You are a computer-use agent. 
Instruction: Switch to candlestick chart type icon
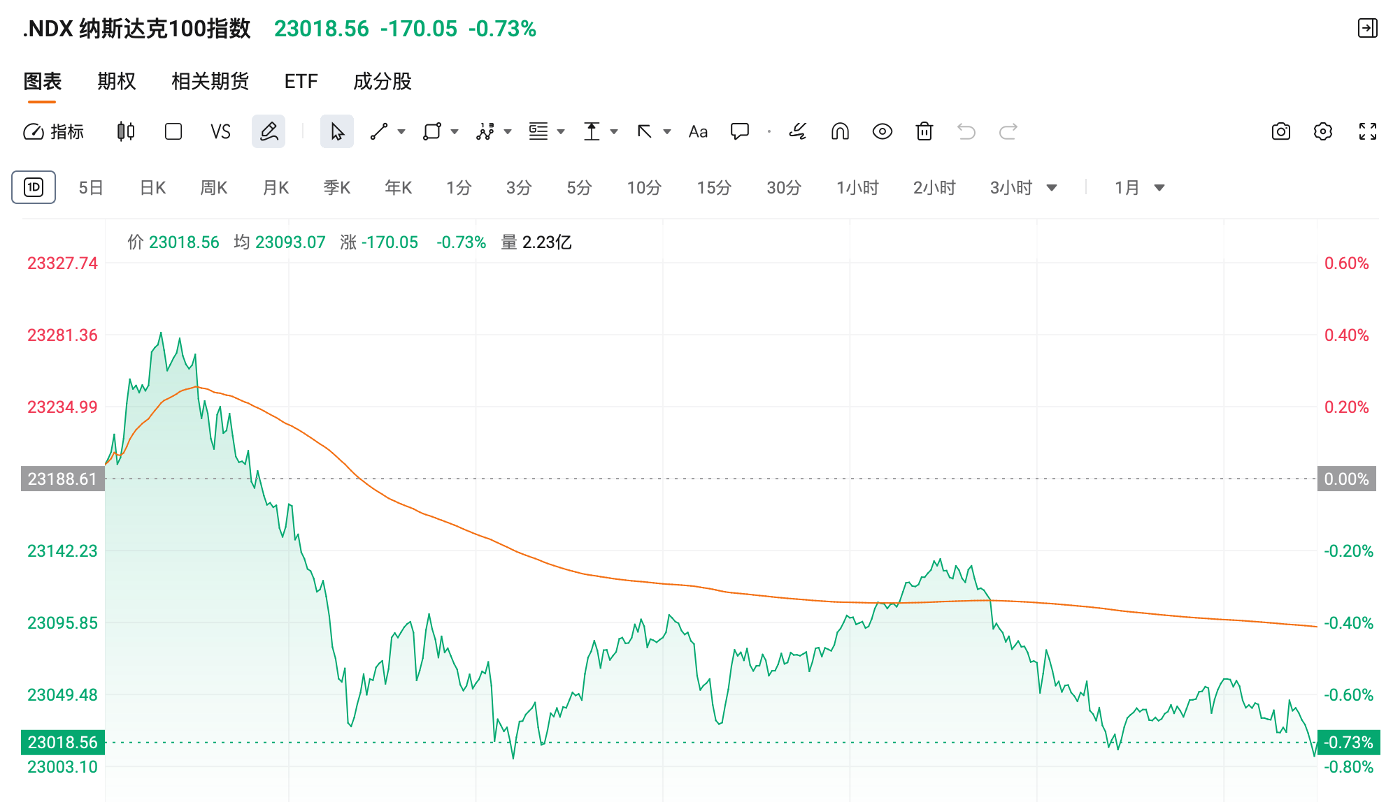pyautogui.click(x=126, y=131)
